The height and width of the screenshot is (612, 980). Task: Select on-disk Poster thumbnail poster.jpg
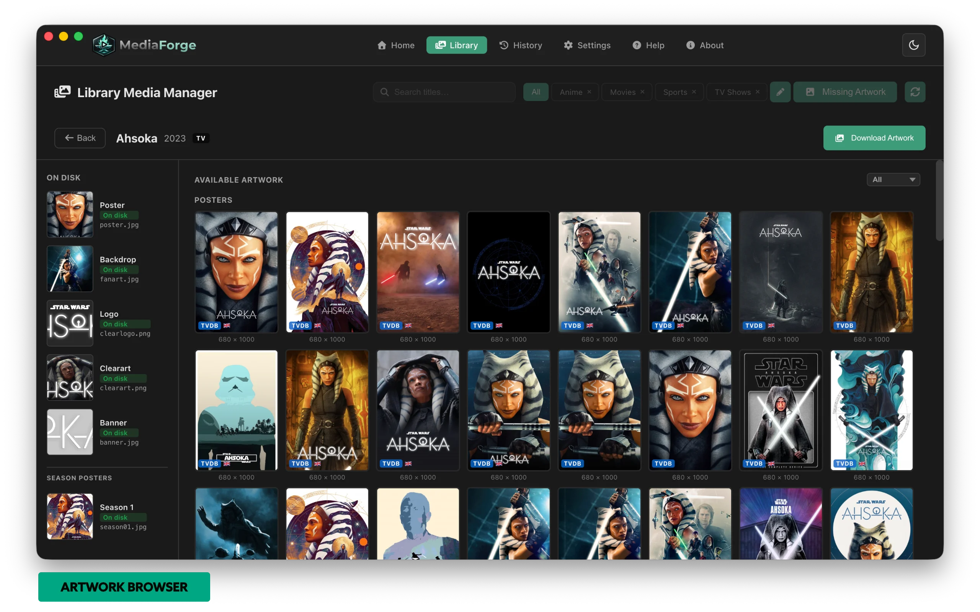(x=70, y=215)
